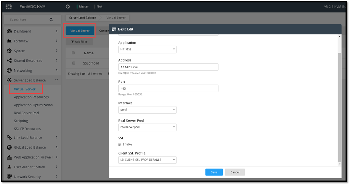
Task: Open the Interface port1 dropdown
Action: (x=147, y=110)
